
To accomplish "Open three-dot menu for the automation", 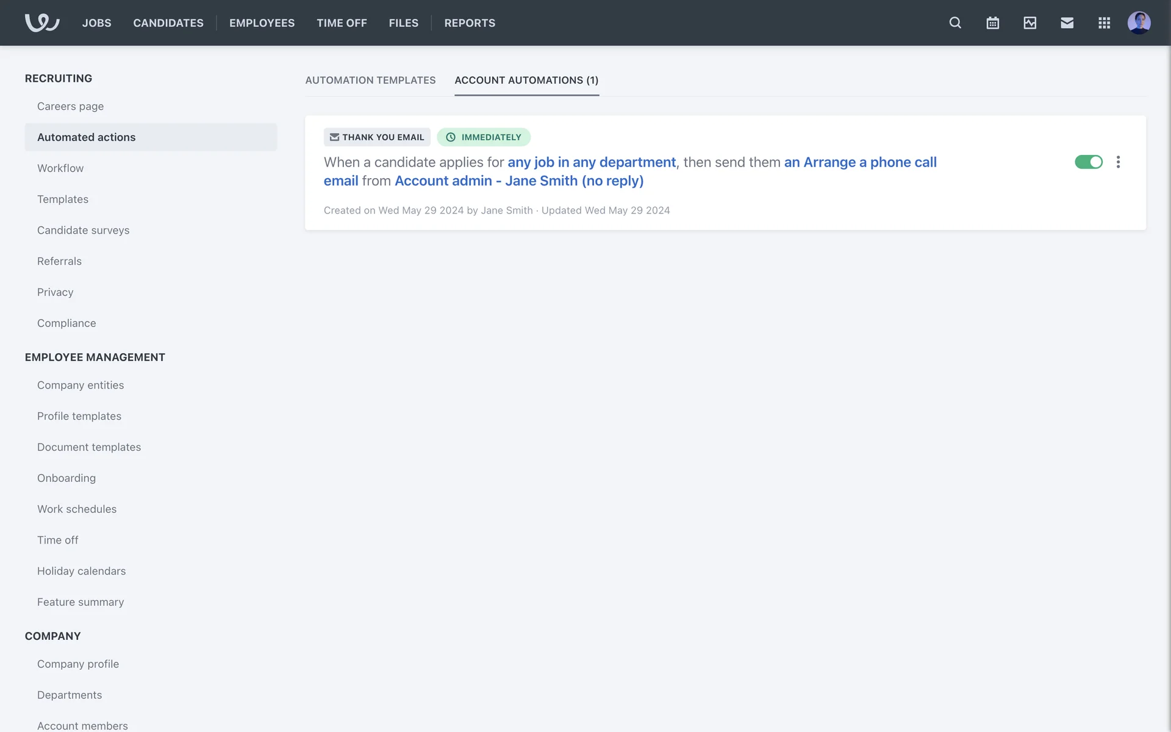I will click(x=1118, y=162).
